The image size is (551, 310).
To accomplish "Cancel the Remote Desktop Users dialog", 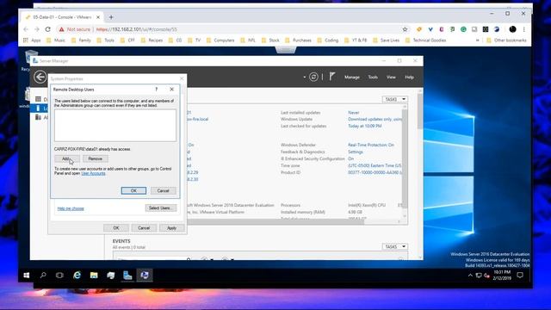I will click(x=163, y=190).
